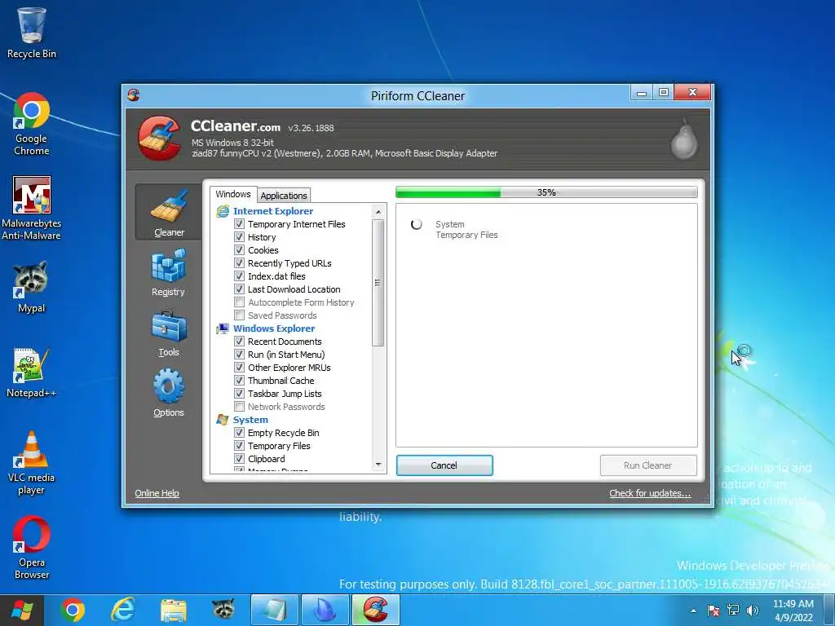Click the list scroll-up arrow
Image resolution: width=835 pixels, height=626 pixels.
pos(378,212)
